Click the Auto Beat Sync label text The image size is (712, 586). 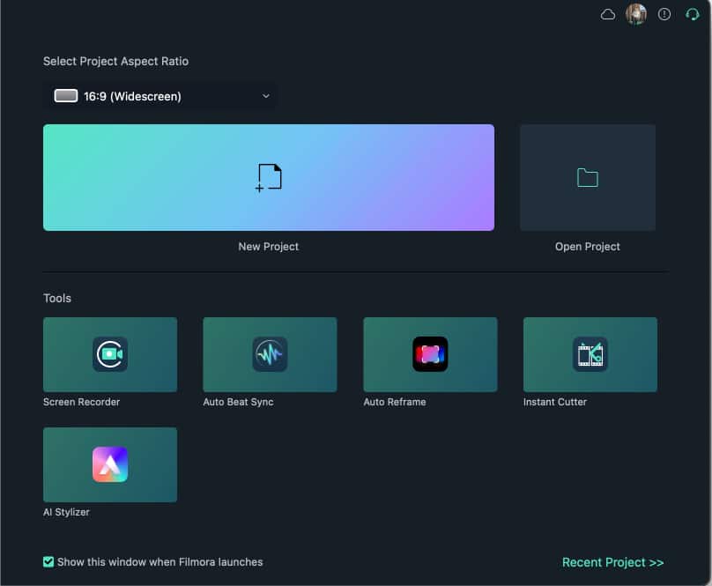point(238,402)
